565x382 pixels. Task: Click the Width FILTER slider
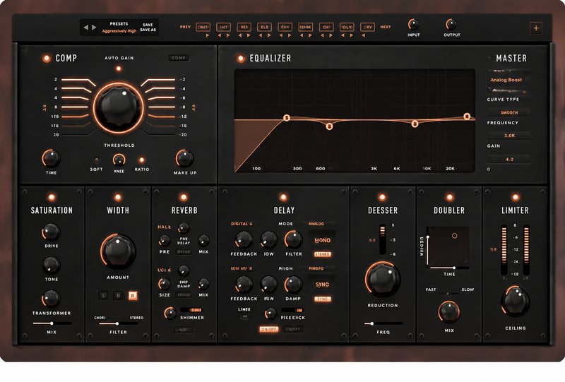tap(118, 323)
